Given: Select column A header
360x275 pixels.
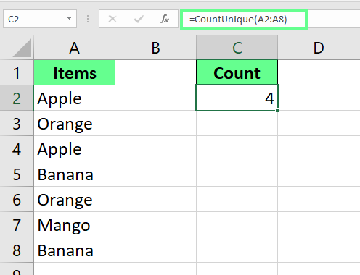Looking at the screenshot, I should point(75,48).
